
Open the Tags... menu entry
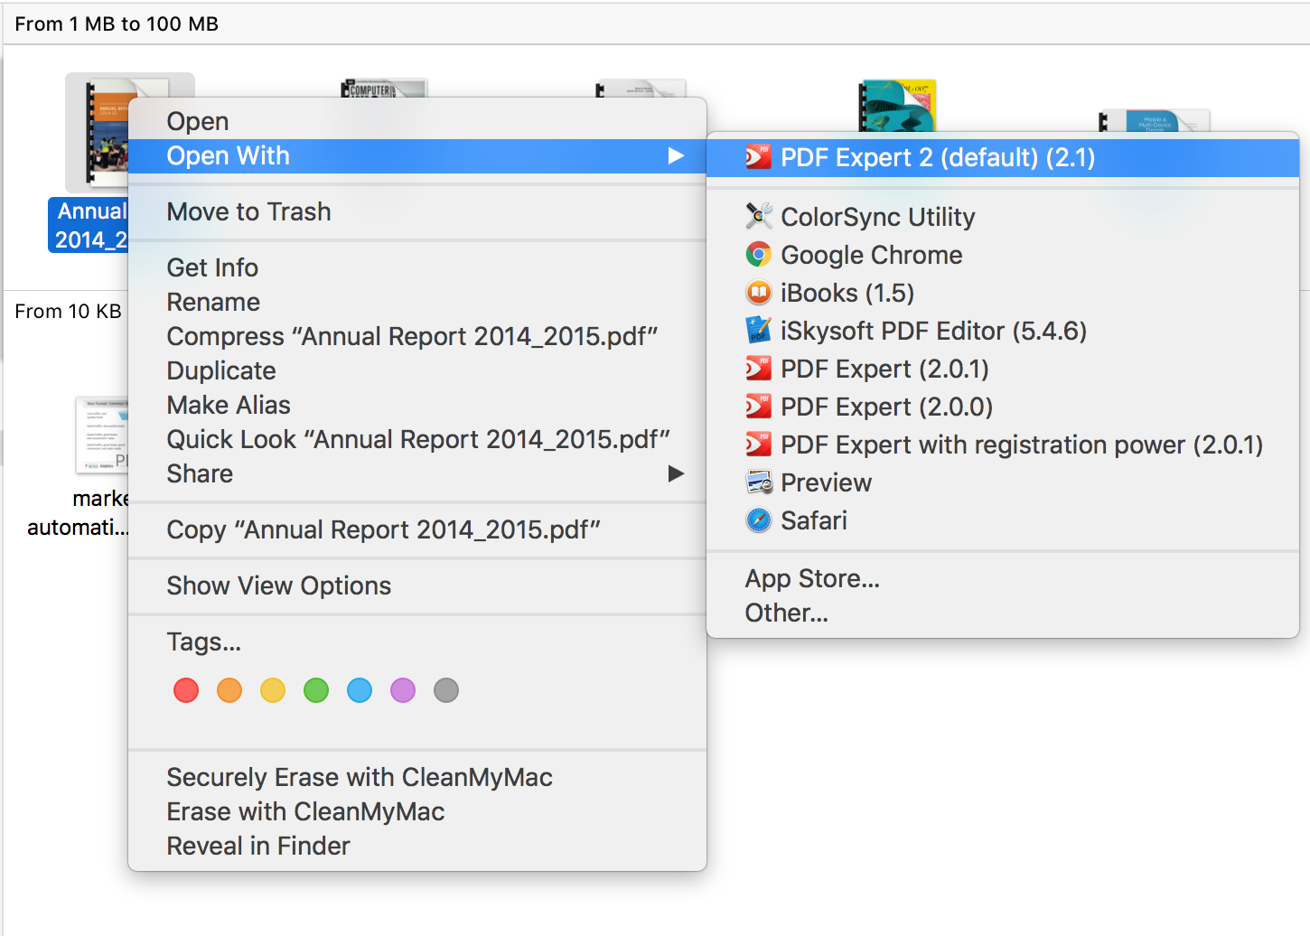tap(416, 641)
